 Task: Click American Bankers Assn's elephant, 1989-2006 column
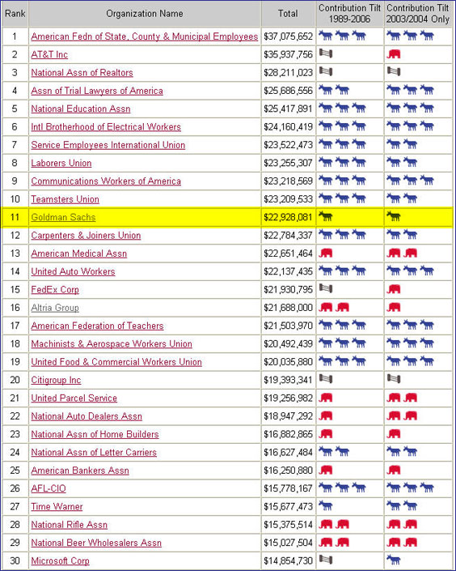[x=326, y=470]
